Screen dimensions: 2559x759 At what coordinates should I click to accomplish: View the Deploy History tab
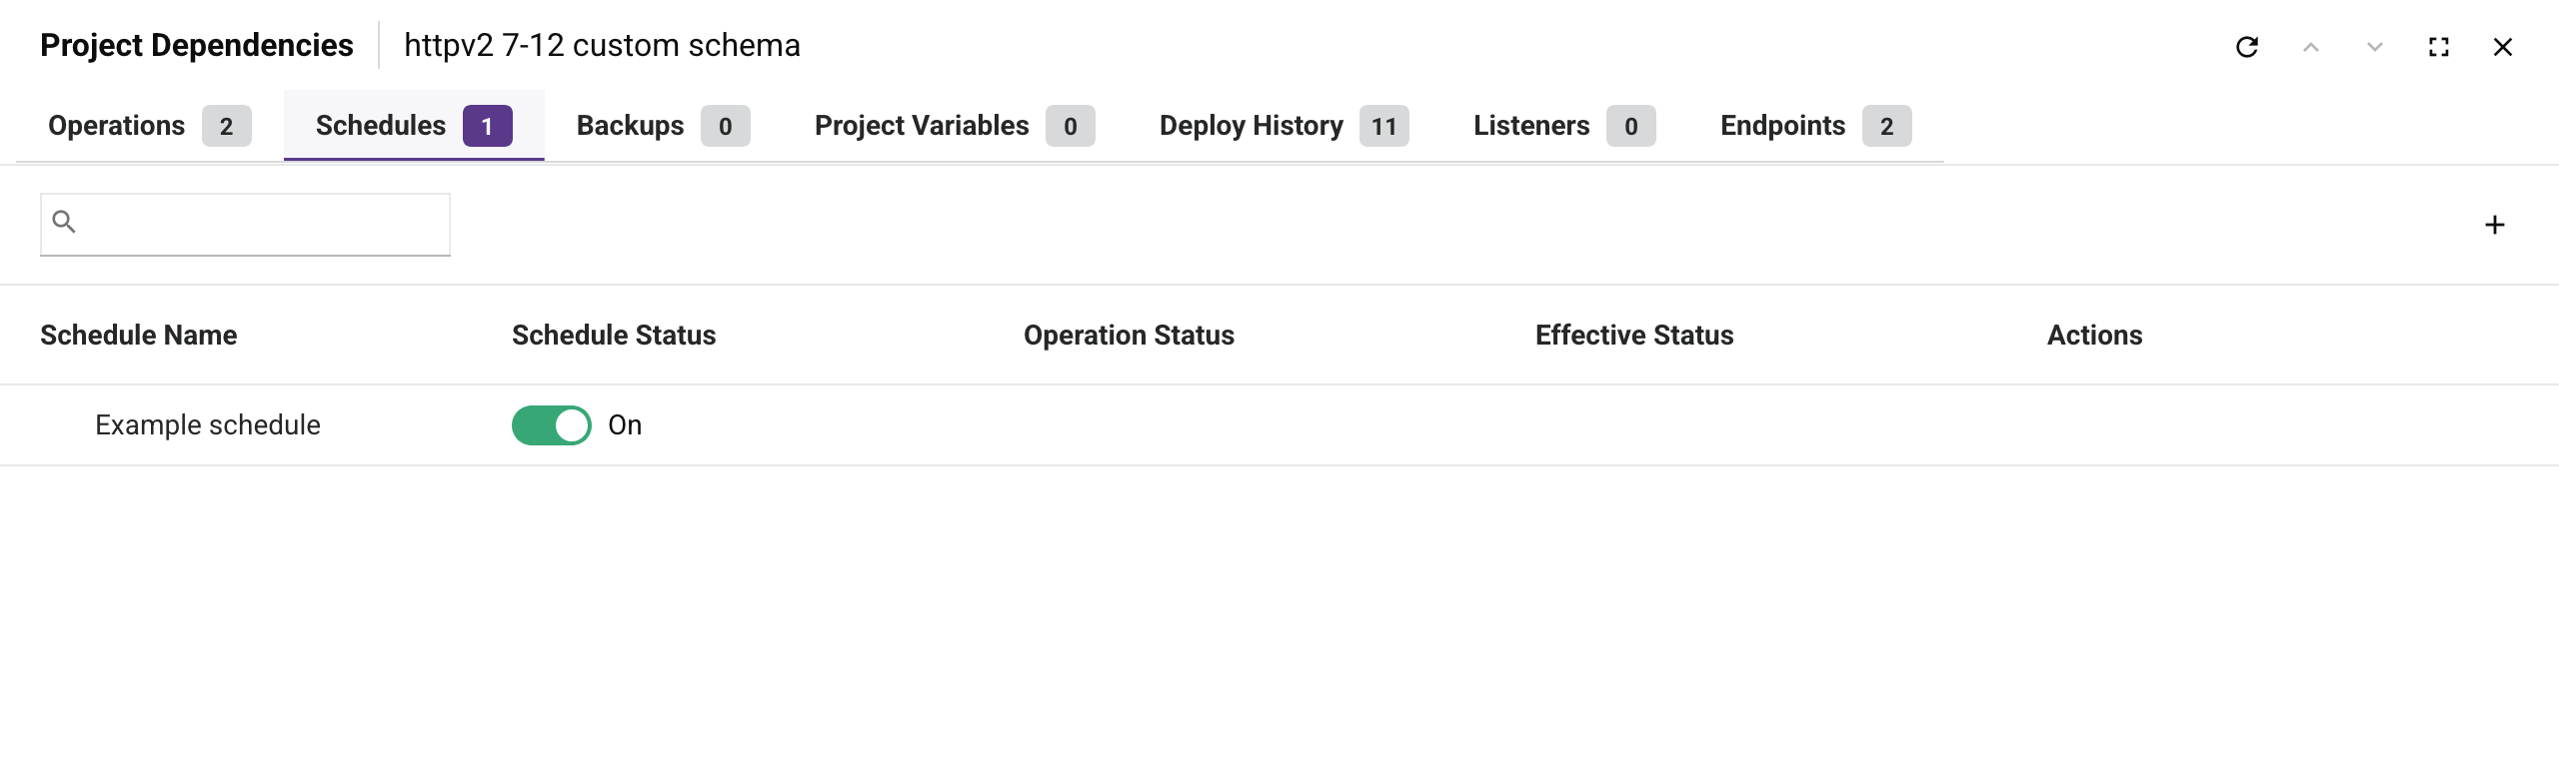pos(1283,126)
